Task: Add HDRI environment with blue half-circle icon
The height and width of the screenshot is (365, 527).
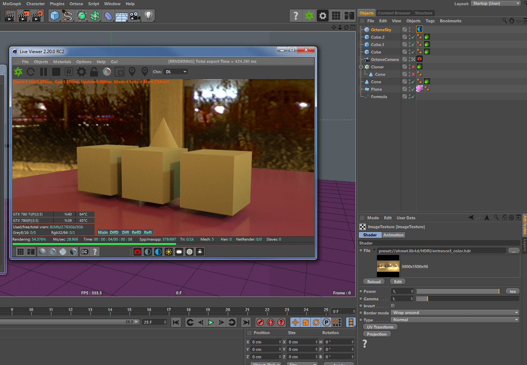Action: [x=158, y=252]
